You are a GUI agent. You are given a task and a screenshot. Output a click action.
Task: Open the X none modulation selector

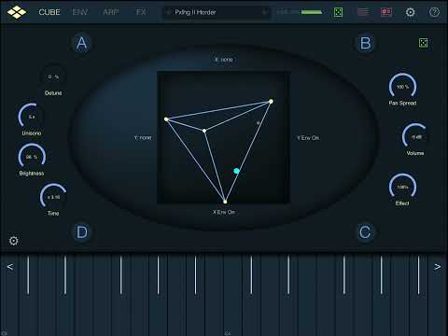[224, 60]
